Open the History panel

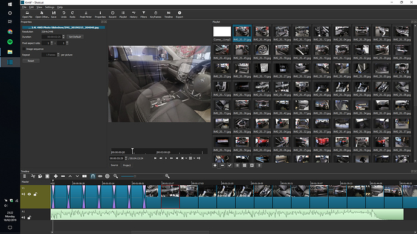coord(134,14)
